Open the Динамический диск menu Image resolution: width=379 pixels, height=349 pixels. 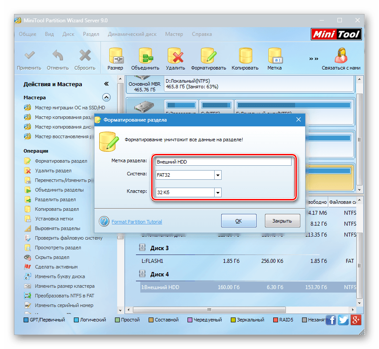coord(132,34)
